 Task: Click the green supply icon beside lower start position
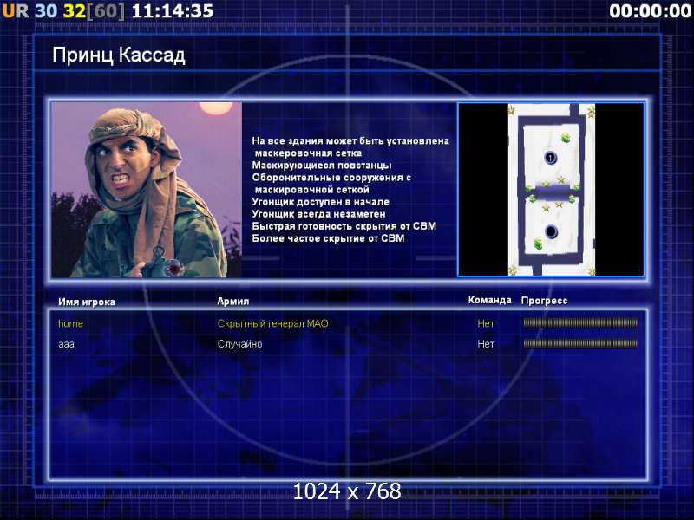[538, 244]
